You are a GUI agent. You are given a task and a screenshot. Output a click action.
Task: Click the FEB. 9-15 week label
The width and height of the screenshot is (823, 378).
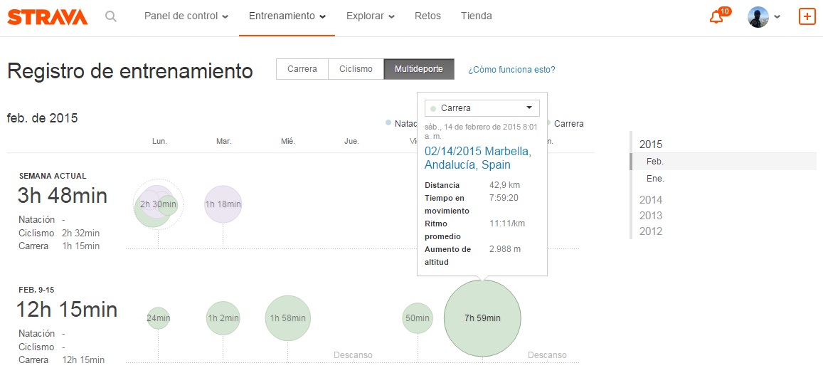[37, 290]
